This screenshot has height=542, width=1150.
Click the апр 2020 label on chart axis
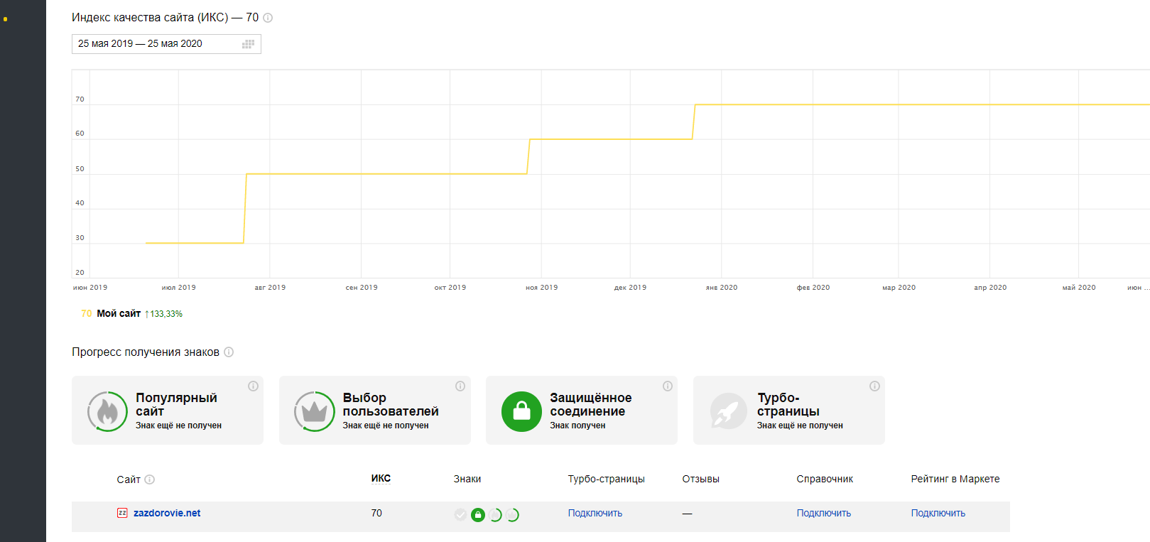pyautogui.click(x=990, y=288)
